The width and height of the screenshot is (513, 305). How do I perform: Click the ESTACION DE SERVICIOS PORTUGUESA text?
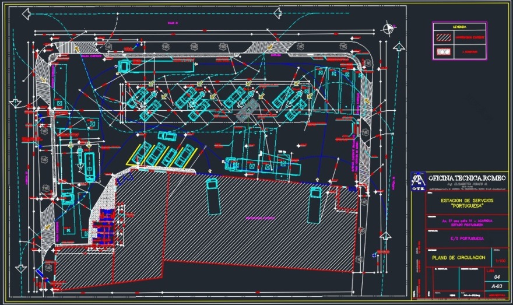(467, 203)
